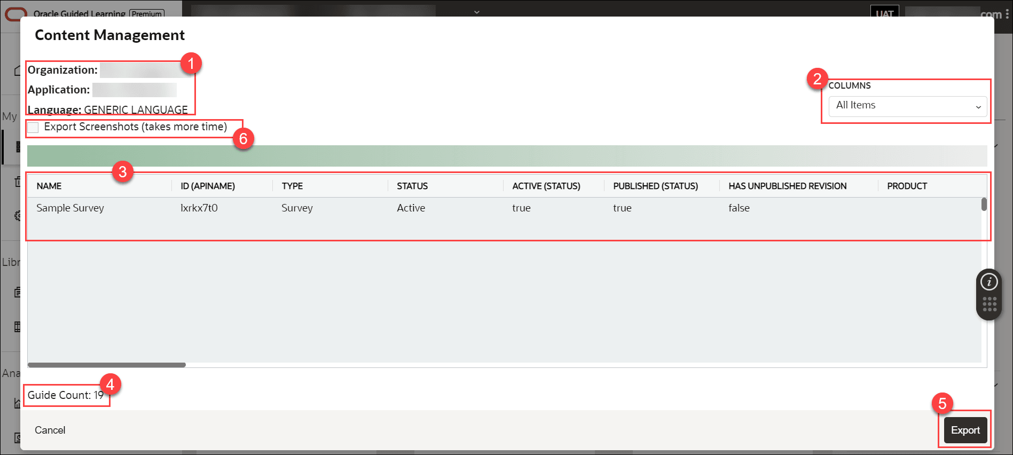The image size is (1013, 455).
Task: Click the green progress bar
Action: point(507,155)
